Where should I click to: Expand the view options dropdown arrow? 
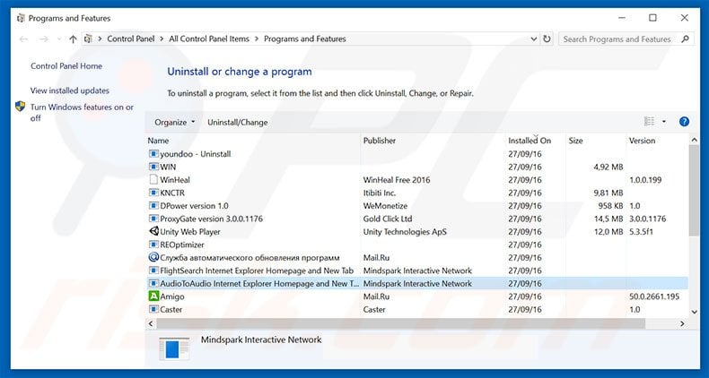point(664,121)
